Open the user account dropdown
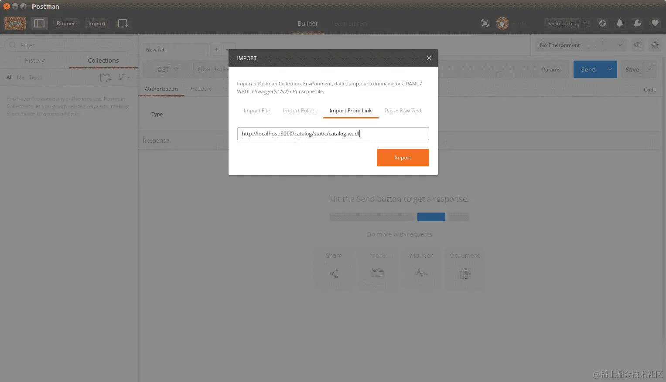This screenshot has width=666, height=382. (x=568, y=24)
